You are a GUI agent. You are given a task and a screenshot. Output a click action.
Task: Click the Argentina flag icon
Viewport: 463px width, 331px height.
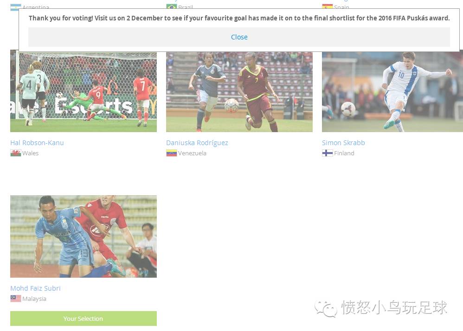pyautogui.click(x=16, y=7)
